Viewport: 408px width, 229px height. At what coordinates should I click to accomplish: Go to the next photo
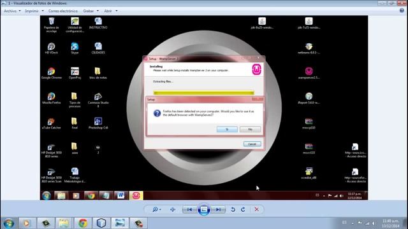pos(218,209)
